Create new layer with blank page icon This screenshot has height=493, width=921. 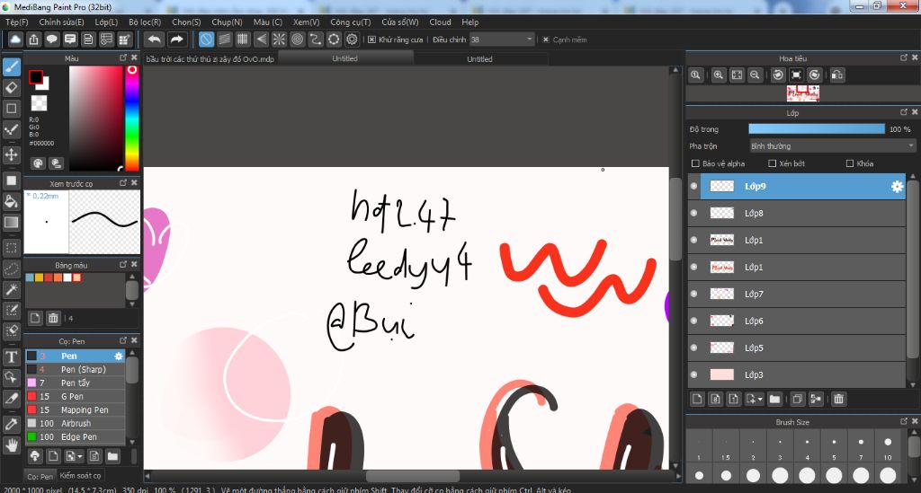697,400
